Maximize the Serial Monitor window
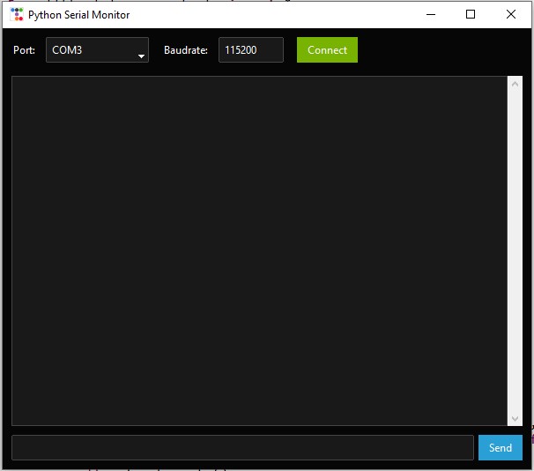This screenshot has width=534, height=471. pyautogui.click(x=471, y=14)
